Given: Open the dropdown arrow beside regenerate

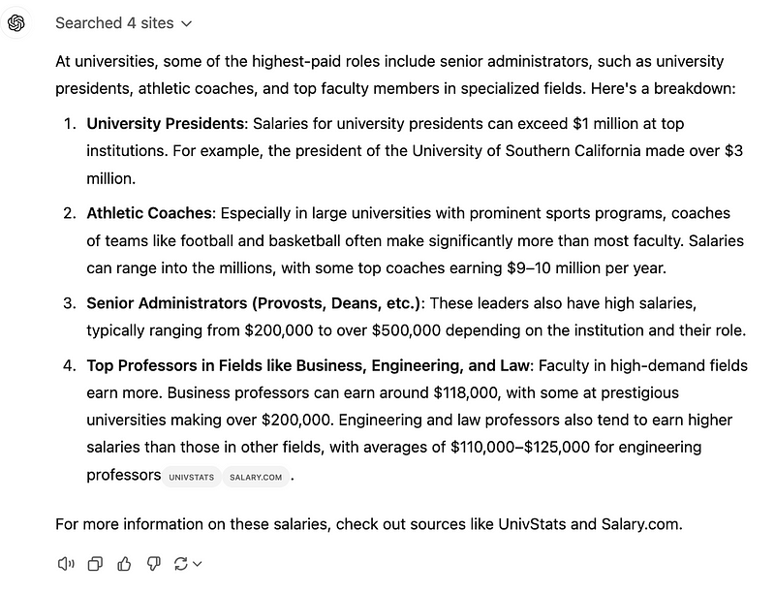Looking at the screenshot, I should pyautogui.click(x=197, y=563).
